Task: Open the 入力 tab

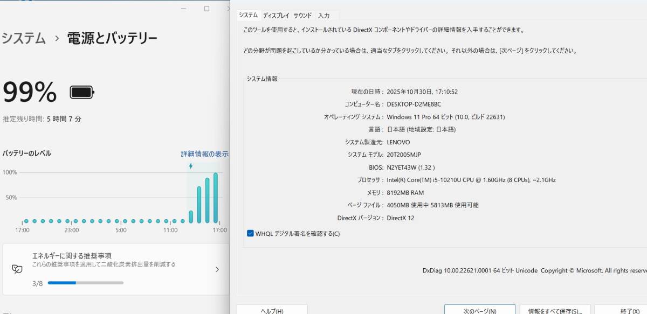Action: point(325,15)
